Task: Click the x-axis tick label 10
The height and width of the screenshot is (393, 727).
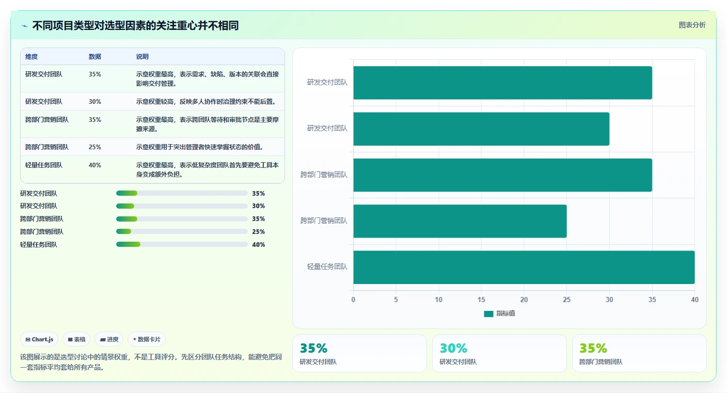Action: coord(438,300)
